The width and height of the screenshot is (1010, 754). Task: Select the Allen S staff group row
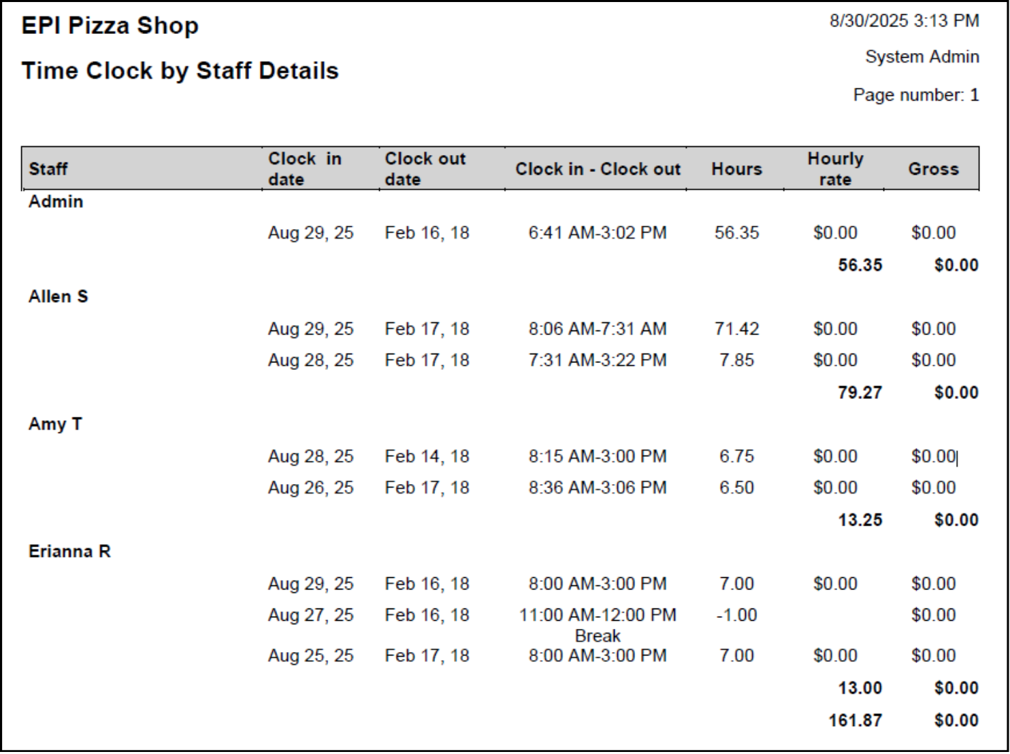57,296
